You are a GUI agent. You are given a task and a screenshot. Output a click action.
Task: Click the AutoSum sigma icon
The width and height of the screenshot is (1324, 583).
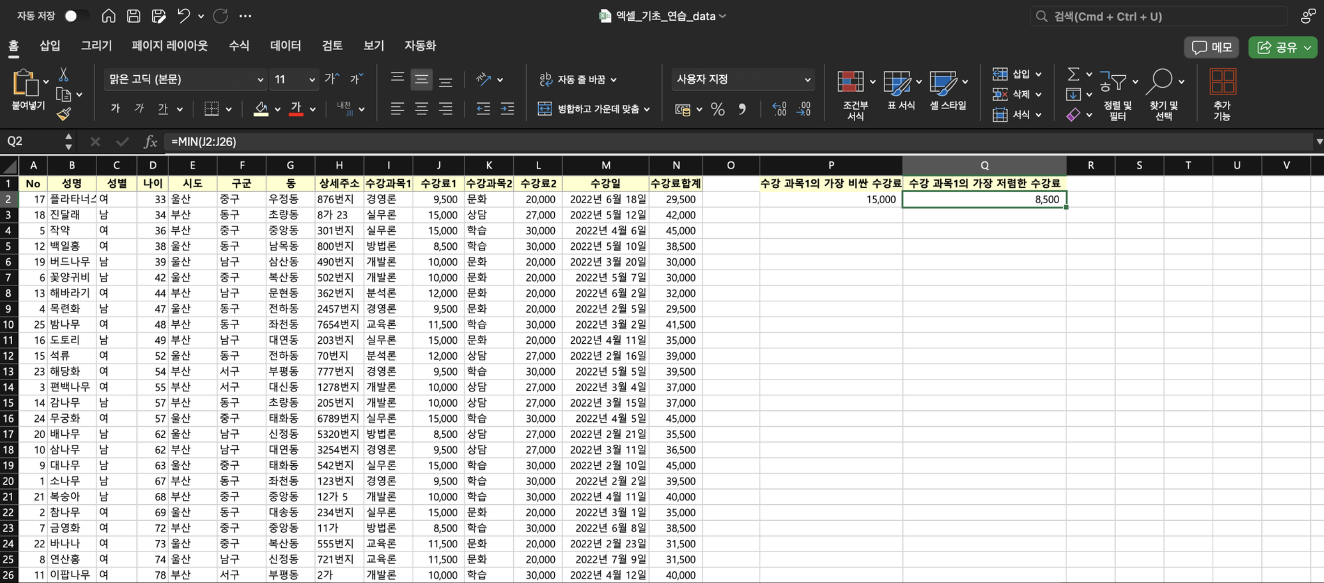click(x=1073, y=74)
